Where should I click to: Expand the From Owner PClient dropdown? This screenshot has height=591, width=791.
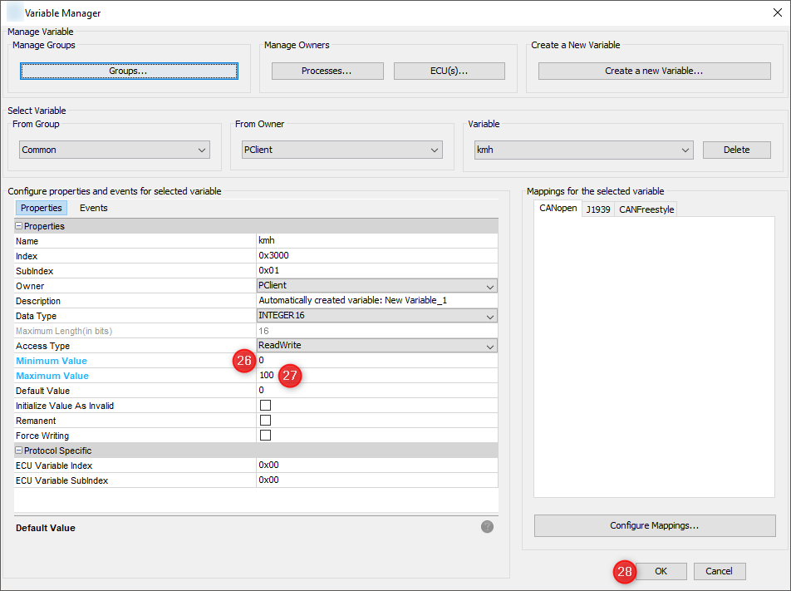(341, 150)
